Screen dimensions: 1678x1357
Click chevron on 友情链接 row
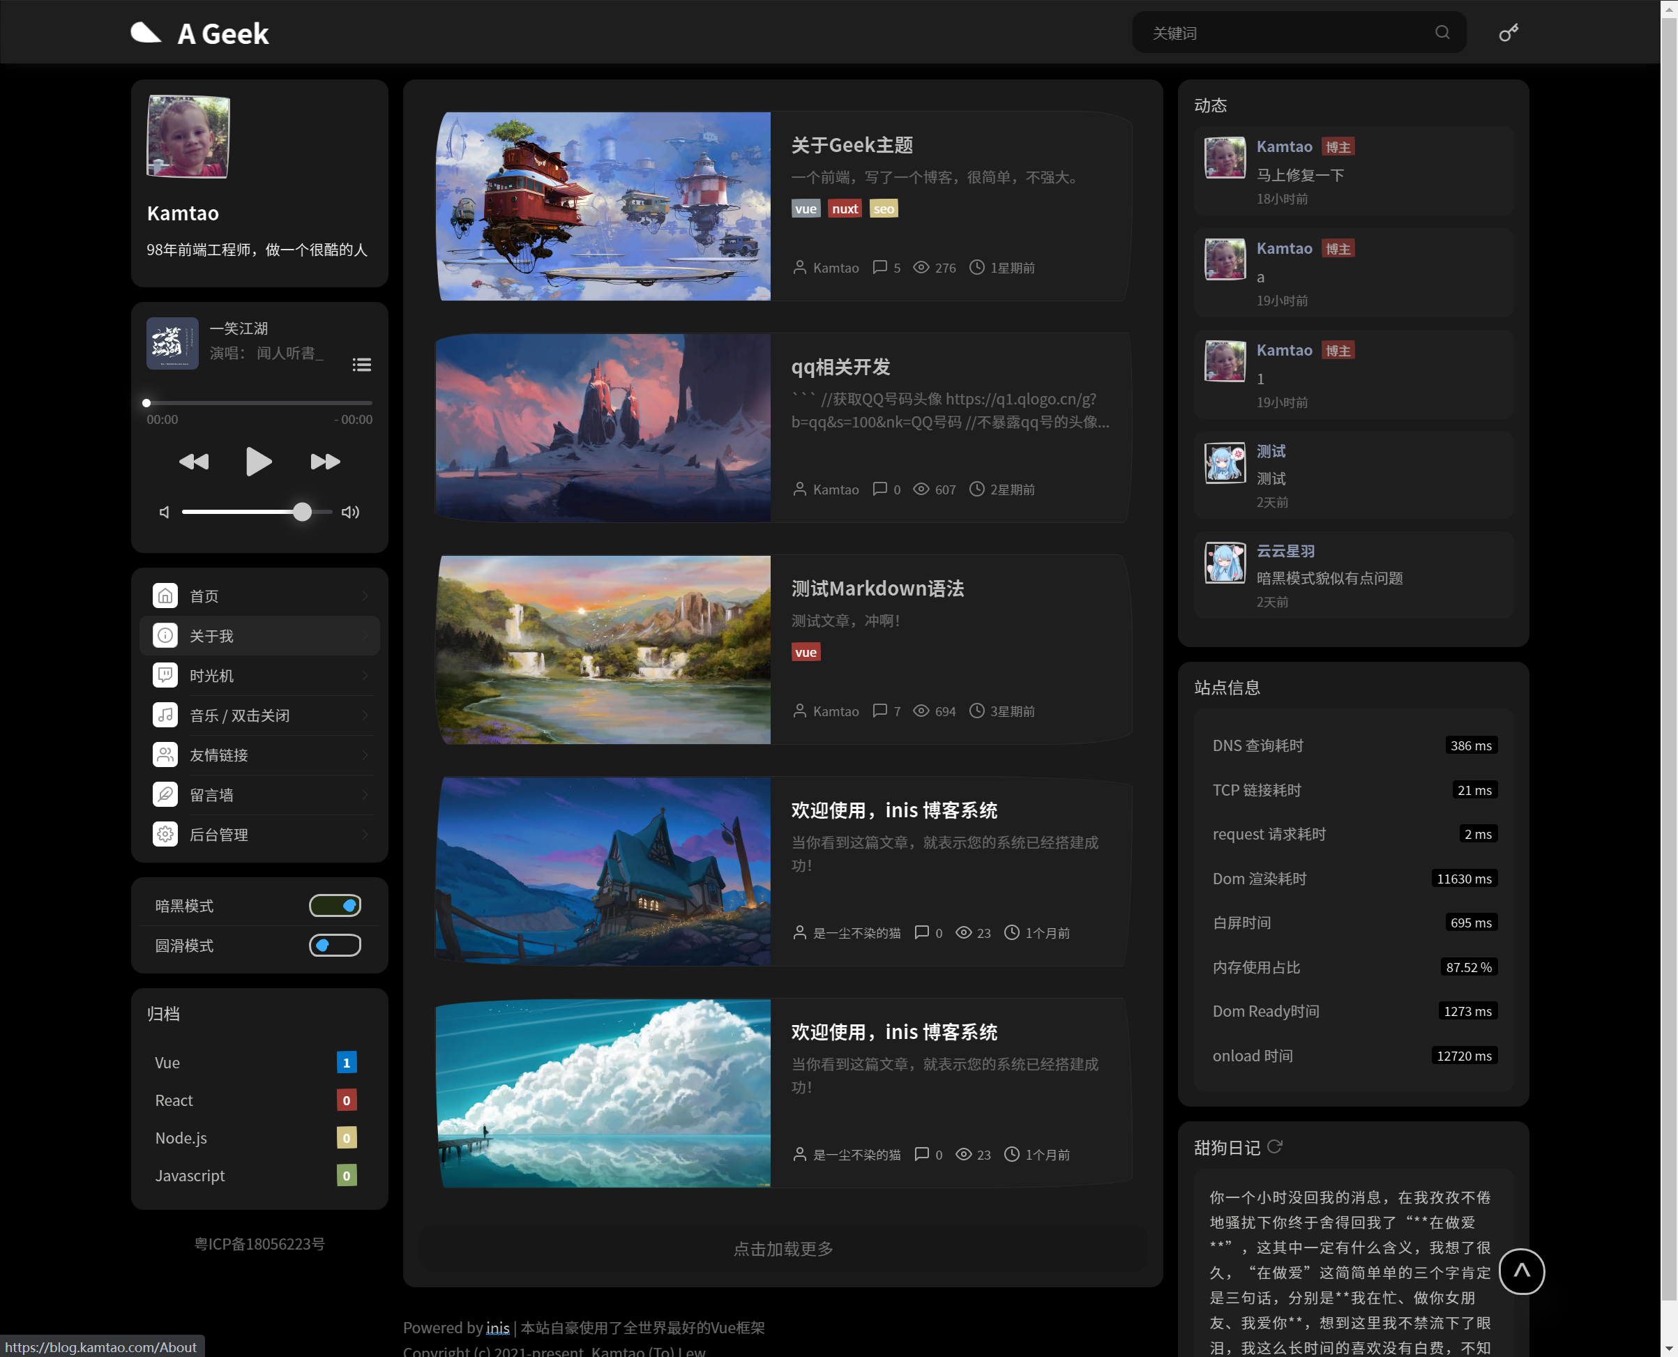pyautogui.click(x=365, y=755)
